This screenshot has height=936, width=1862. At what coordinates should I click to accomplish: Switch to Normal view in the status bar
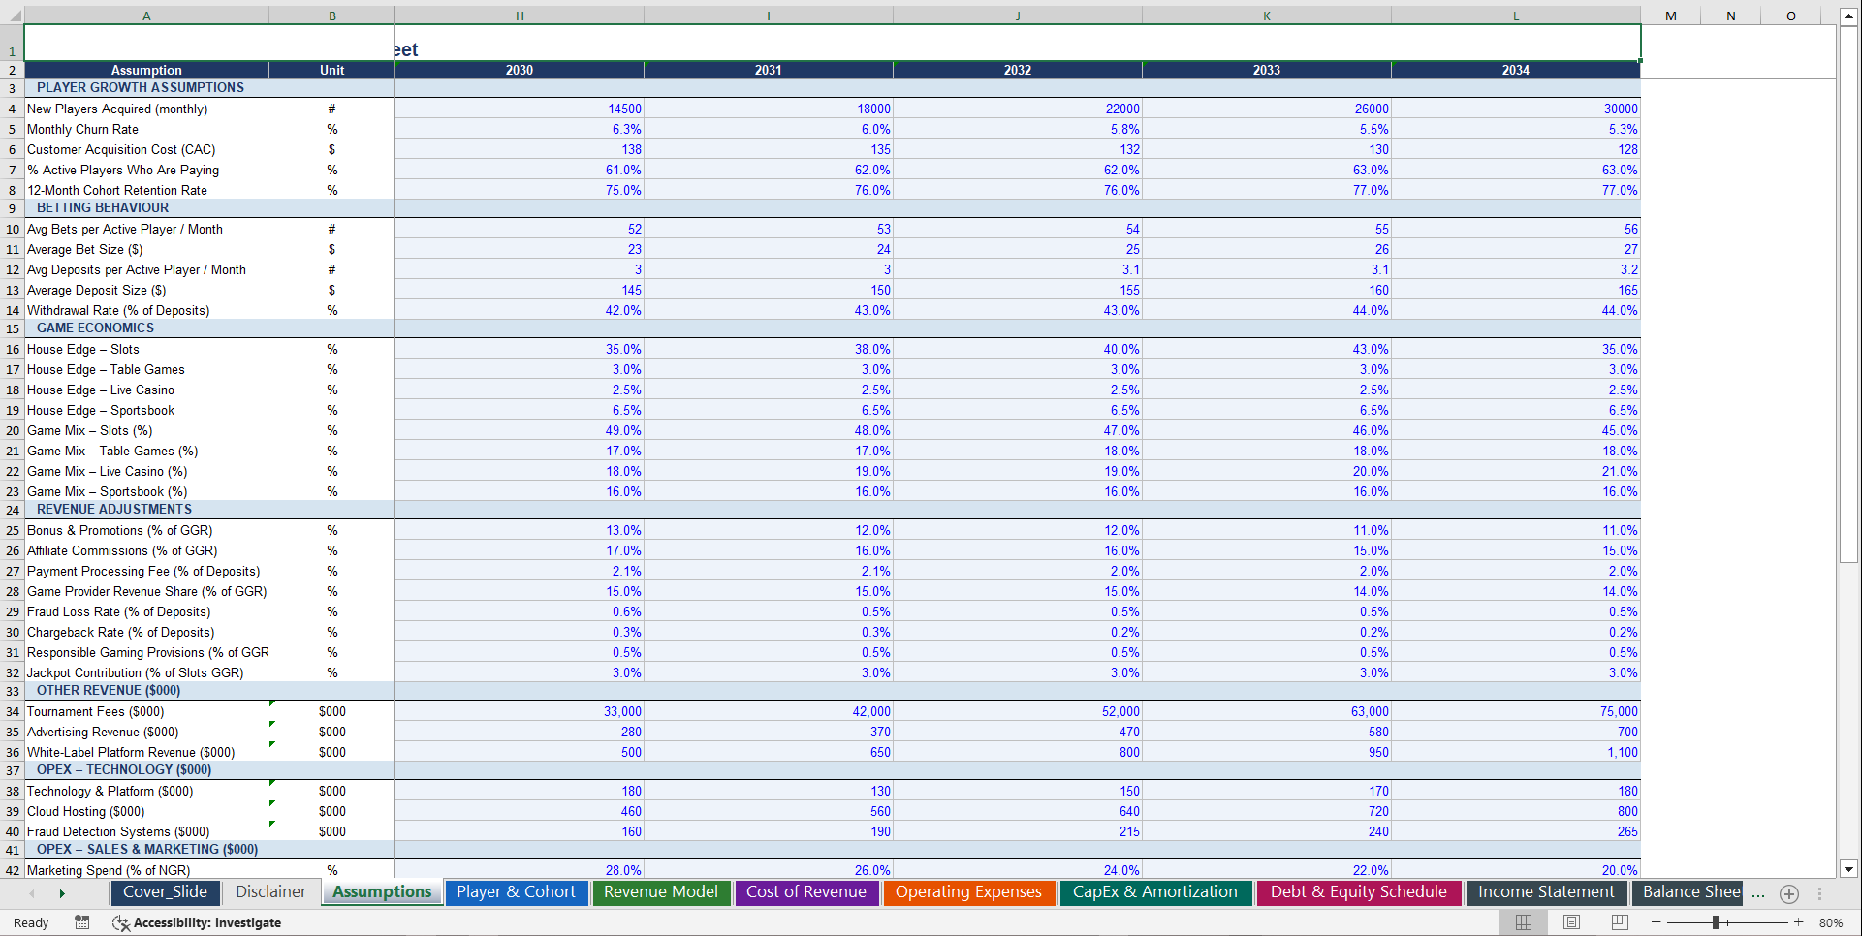(1524, 921)
